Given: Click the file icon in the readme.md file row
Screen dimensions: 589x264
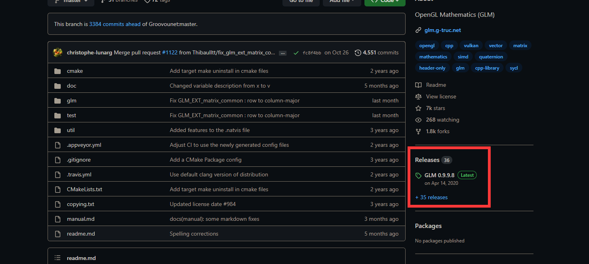Looking at the screenshot, I should (x=58, y=234).
